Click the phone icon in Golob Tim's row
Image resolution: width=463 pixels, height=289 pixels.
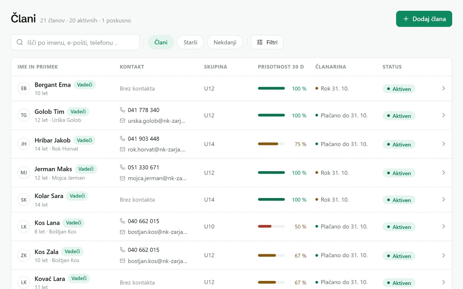[123, 110]
